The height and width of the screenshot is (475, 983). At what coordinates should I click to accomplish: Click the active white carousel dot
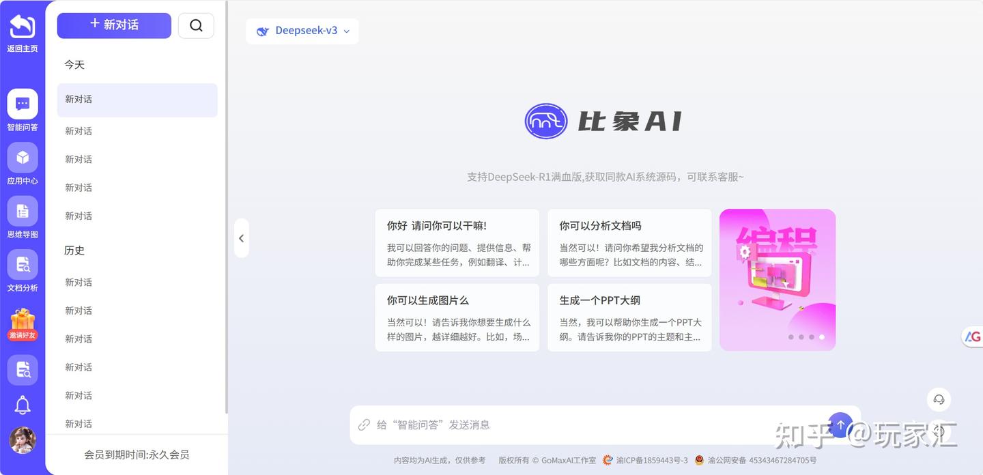point(822,337)
